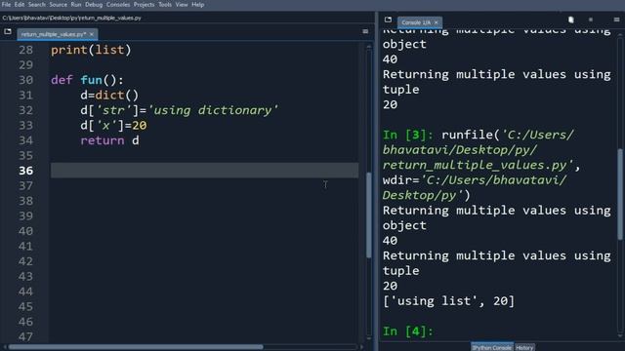This screenshot has height=351, width=625.
Task: Switch to the History pane tab
Action: click(524, 347)
